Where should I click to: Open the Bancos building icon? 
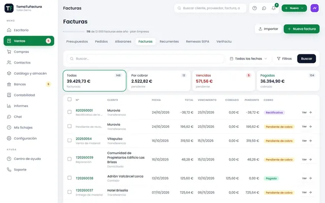point(9,84)
